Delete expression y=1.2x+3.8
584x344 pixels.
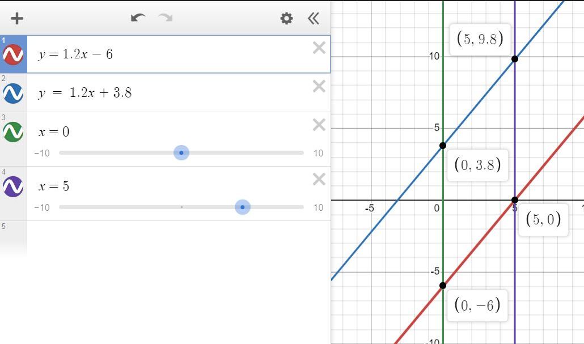coord(319,86)
